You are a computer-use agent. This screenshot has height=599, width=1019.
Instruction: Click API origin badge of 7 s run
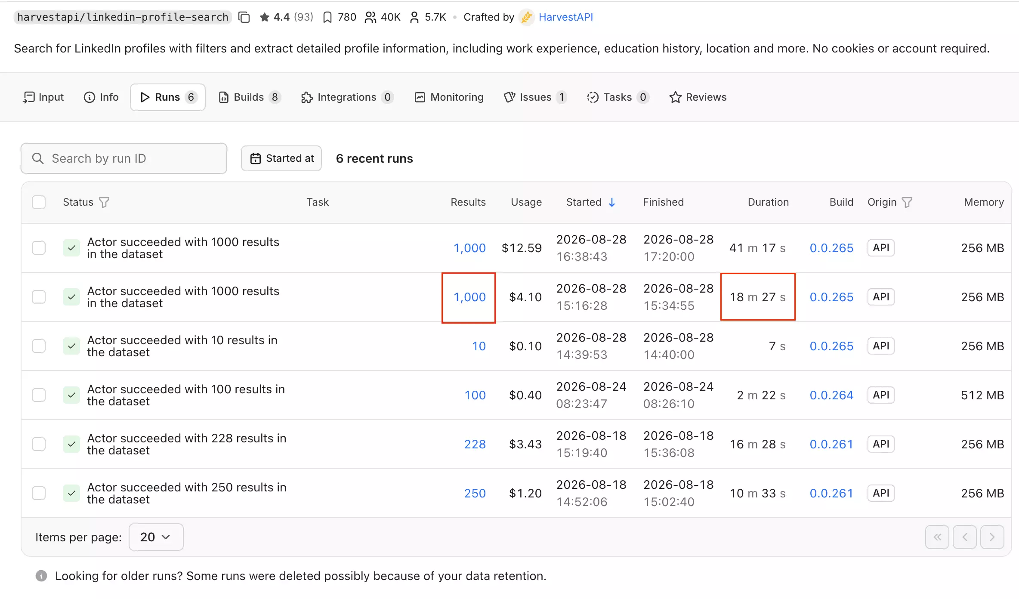click(x=881, y=346)
